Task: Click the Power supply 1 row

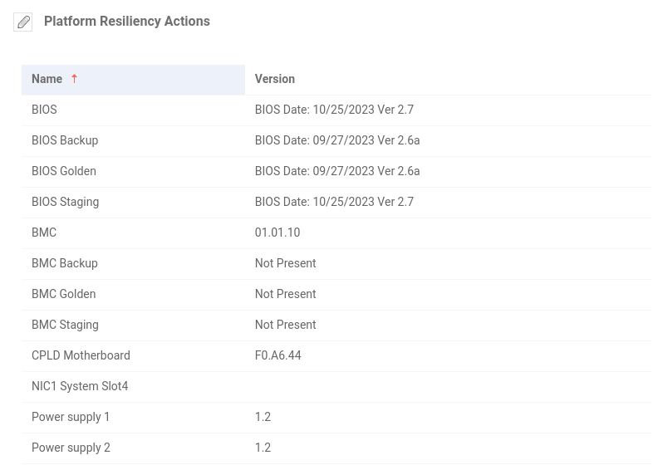Action: coord(71,417)
